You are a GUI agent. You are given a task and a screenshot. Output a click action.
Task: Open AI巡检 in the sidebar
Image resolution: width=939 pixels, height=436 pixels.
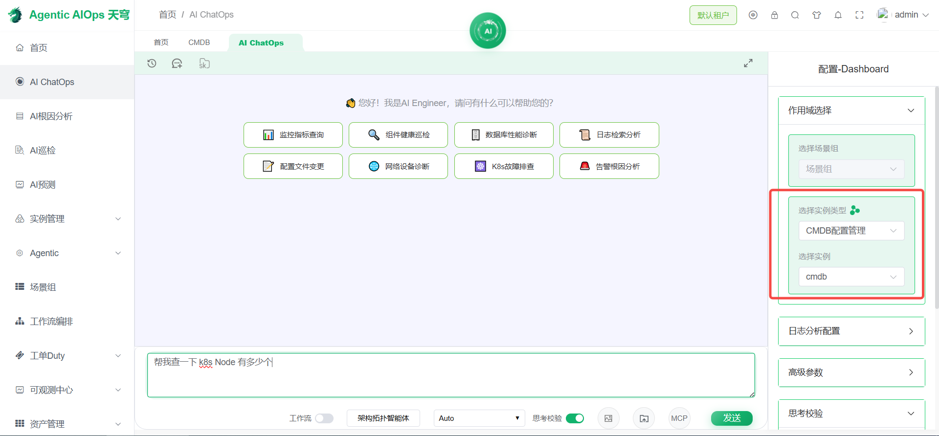click(67, 151)
